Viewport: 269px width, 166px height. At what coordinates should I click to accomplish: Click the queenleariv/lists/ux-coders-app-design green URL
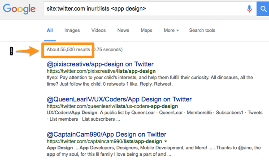(112, 106)
